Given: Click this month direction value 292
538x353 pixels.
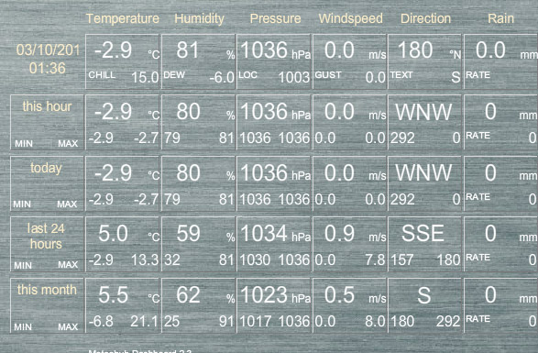Looking at the screenshot, I should 448,322.
